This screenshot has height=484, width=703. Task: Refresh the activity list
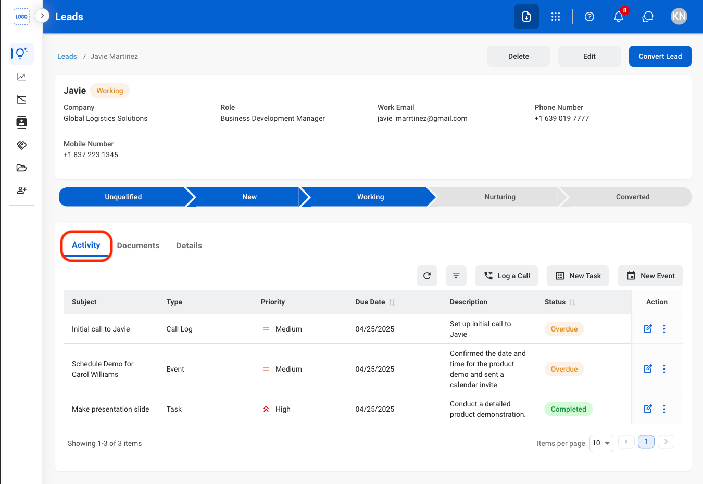427,276
